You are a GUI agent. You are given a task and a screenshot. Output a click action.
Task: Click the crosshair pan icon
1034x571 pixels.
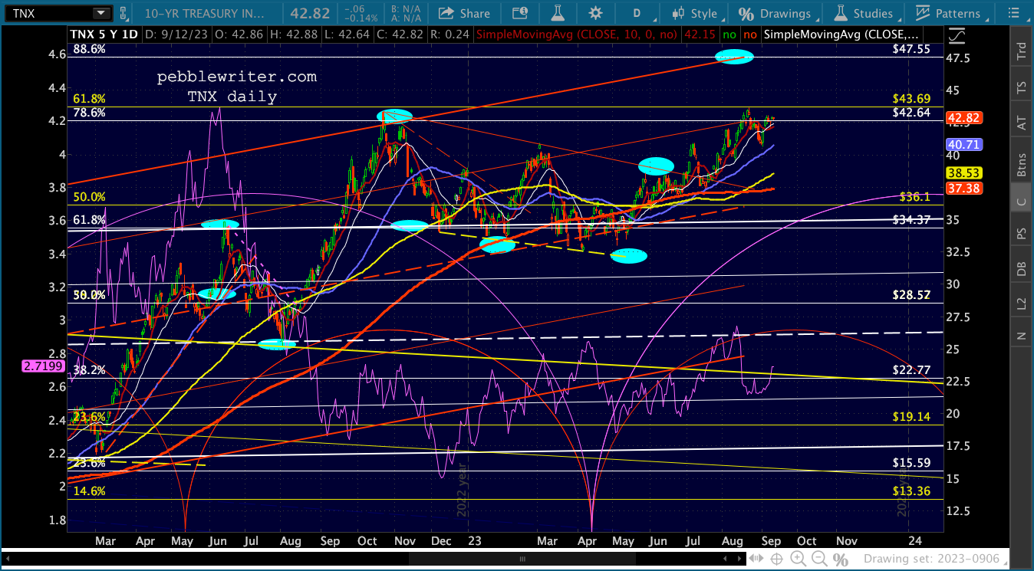[777, 559]
